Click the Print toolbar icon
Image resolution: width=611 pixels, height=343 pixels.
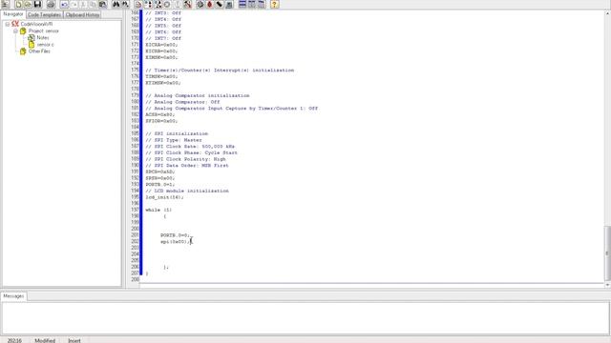click(51, 4)
